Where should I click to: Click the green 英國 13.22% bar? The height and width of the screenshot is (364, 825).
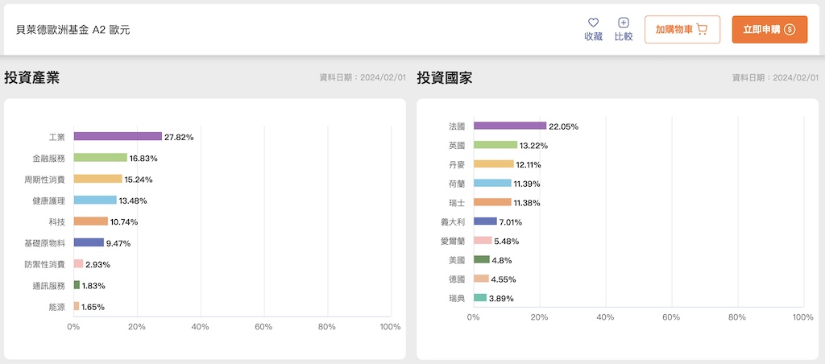[495, 145]
